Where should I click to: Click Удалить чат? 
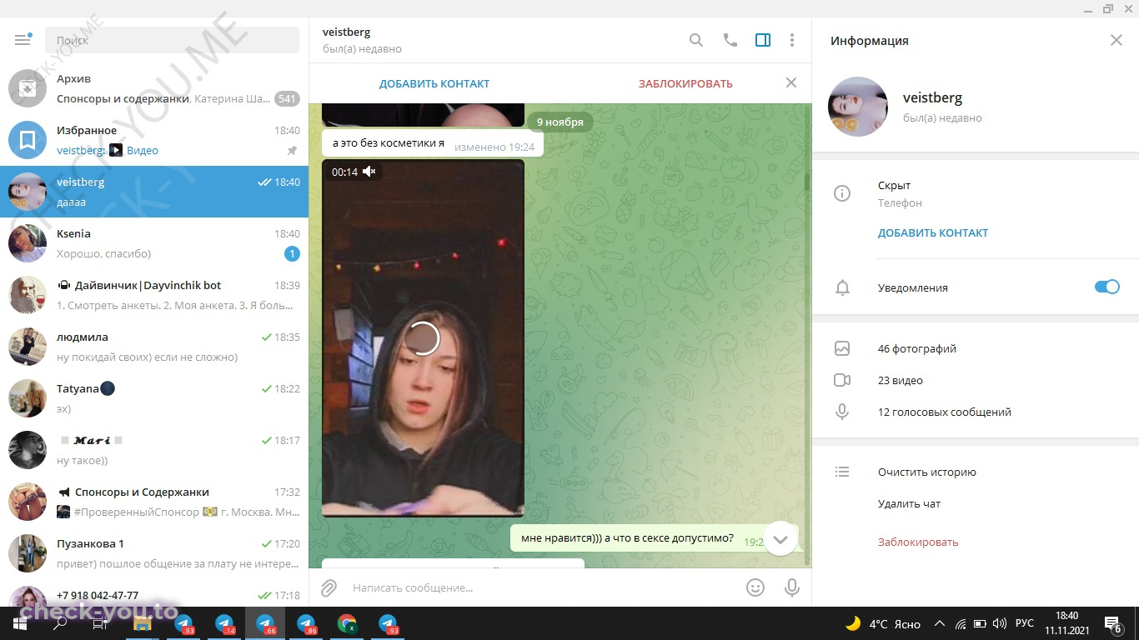[909, 503]
